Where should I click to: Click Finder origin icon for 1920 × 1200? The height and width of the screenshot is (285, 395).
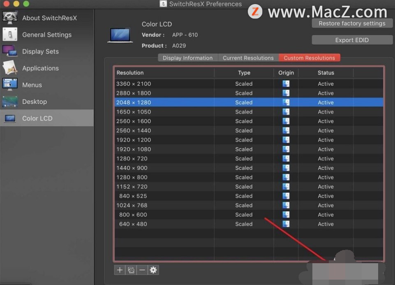click(286, 139)
